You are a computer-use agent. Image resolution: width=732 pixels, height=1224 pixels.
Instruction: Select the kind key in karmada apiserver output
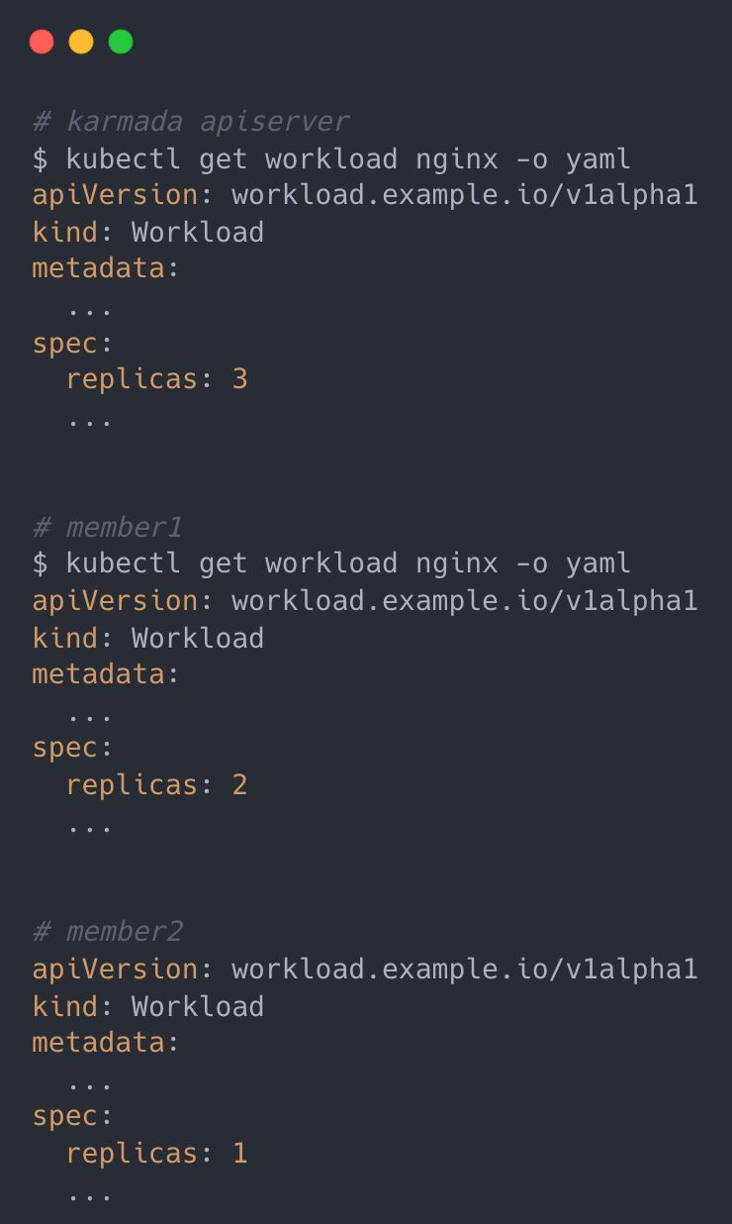click(65, 232)
